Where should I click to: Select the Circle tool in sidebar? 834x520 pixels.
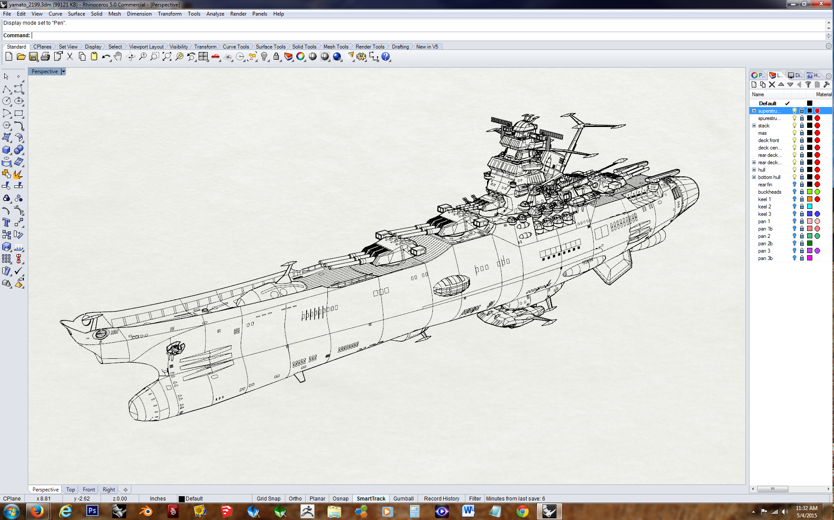pos(7,101)
